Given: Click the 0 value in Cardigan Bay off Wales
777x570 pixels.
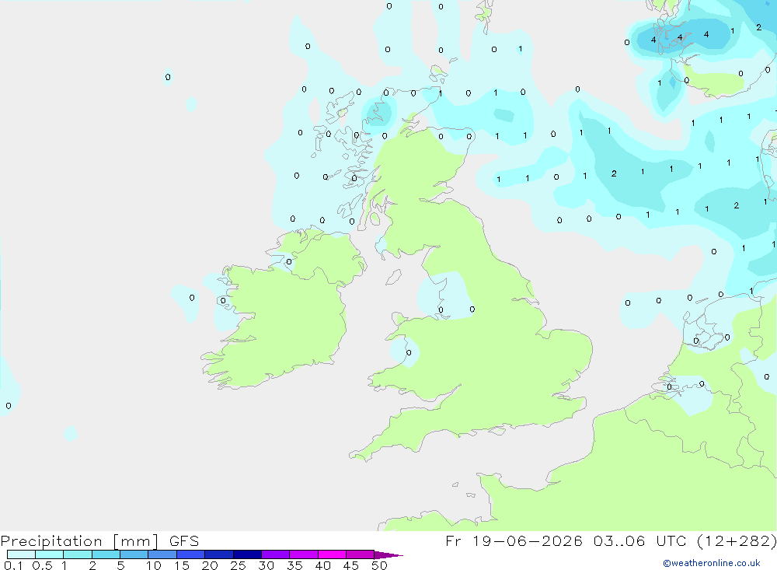Looking at the screenshot, I should [x=409, y=353].
